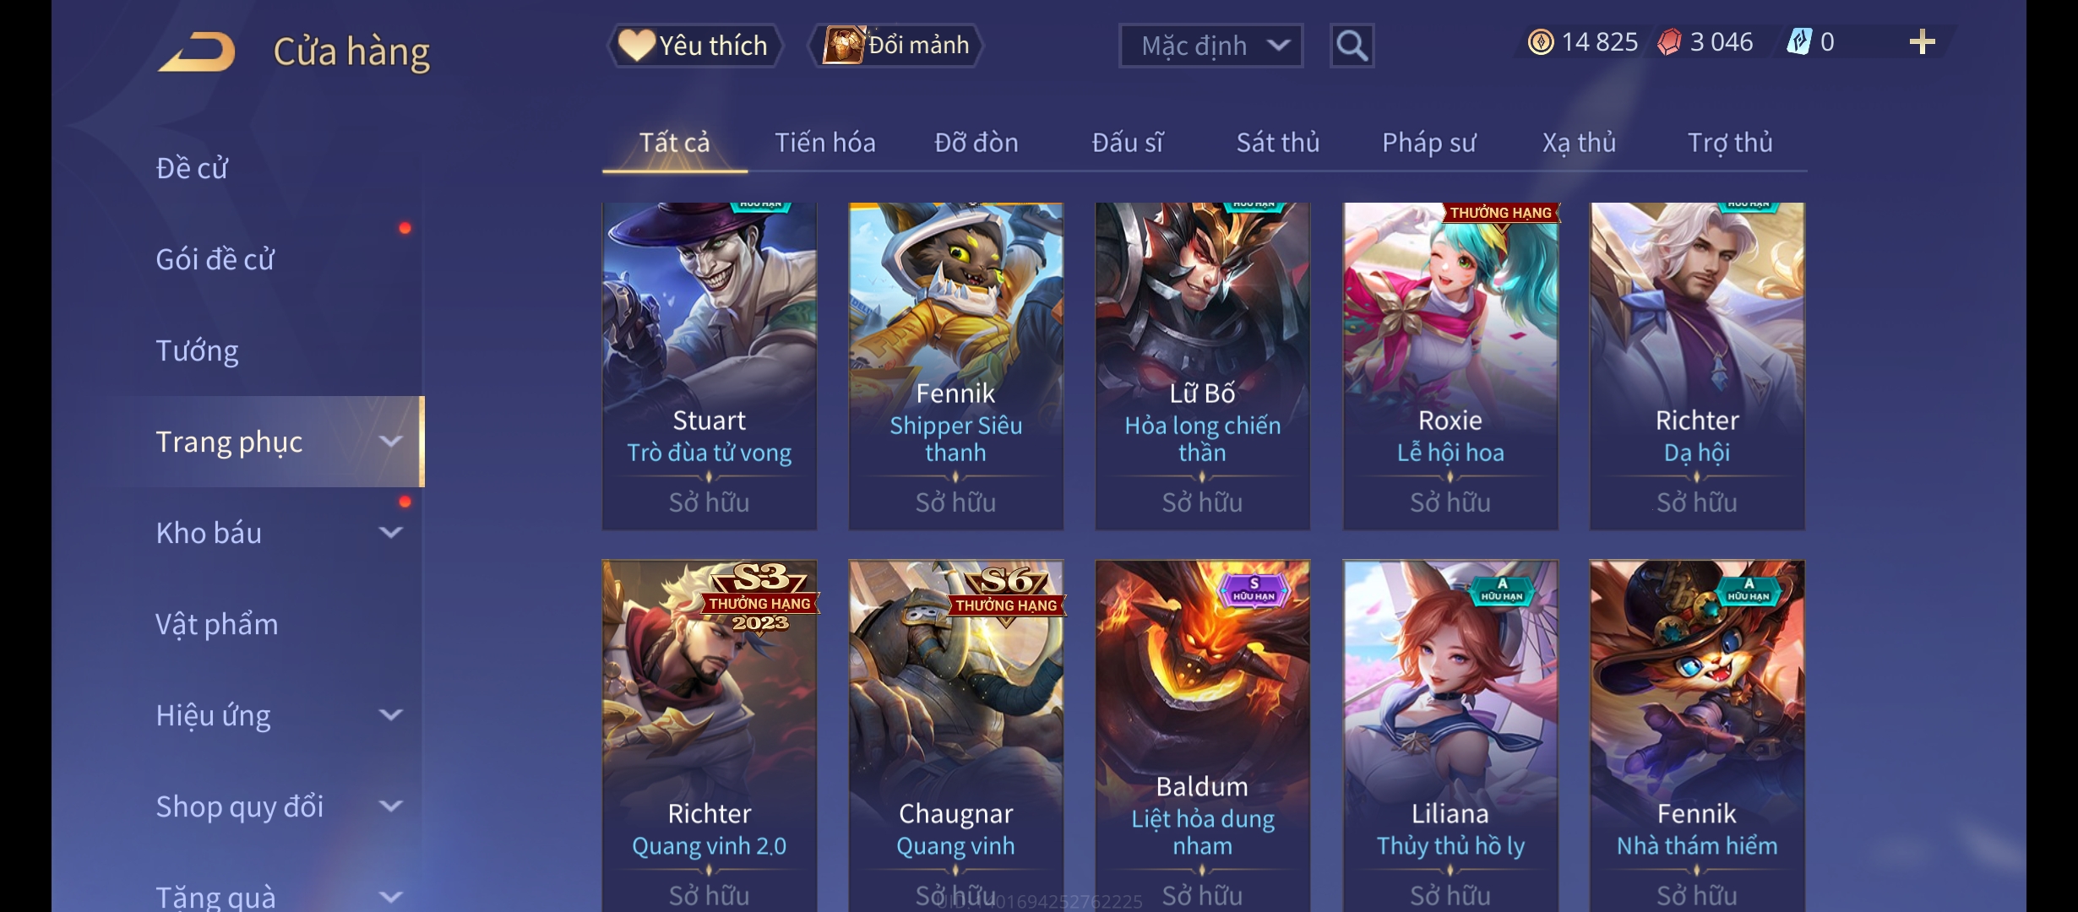This screenshot has height=912, width=2078.
Task: Open Yêu thích favorites heart button
Action: click(694, 46)
